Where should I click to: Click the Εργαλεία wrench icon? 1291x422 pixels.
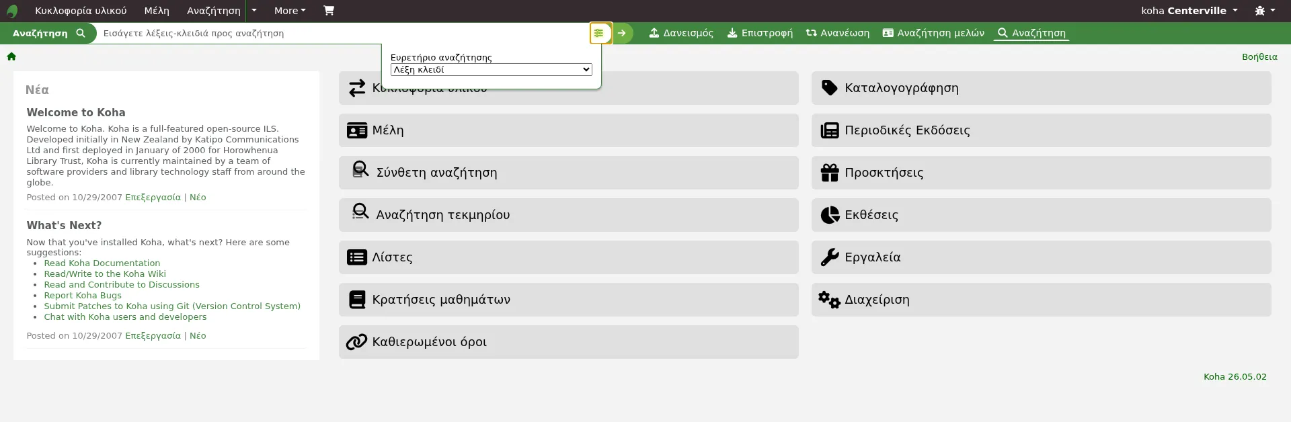pyautogui.click(x=830, y=257)
